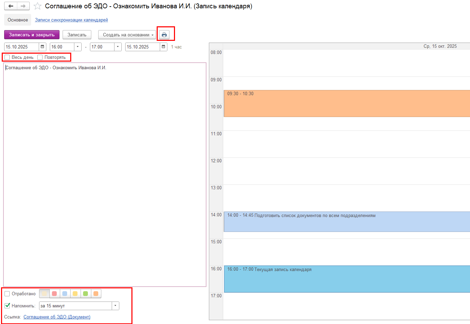Check the 'Отработано' checkbox

7,294
